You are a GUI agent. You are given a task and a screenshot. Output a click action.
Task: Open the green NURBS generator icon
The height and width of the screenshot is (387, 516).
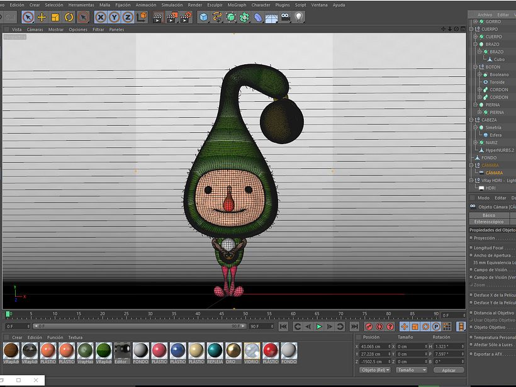click(231, 17)
